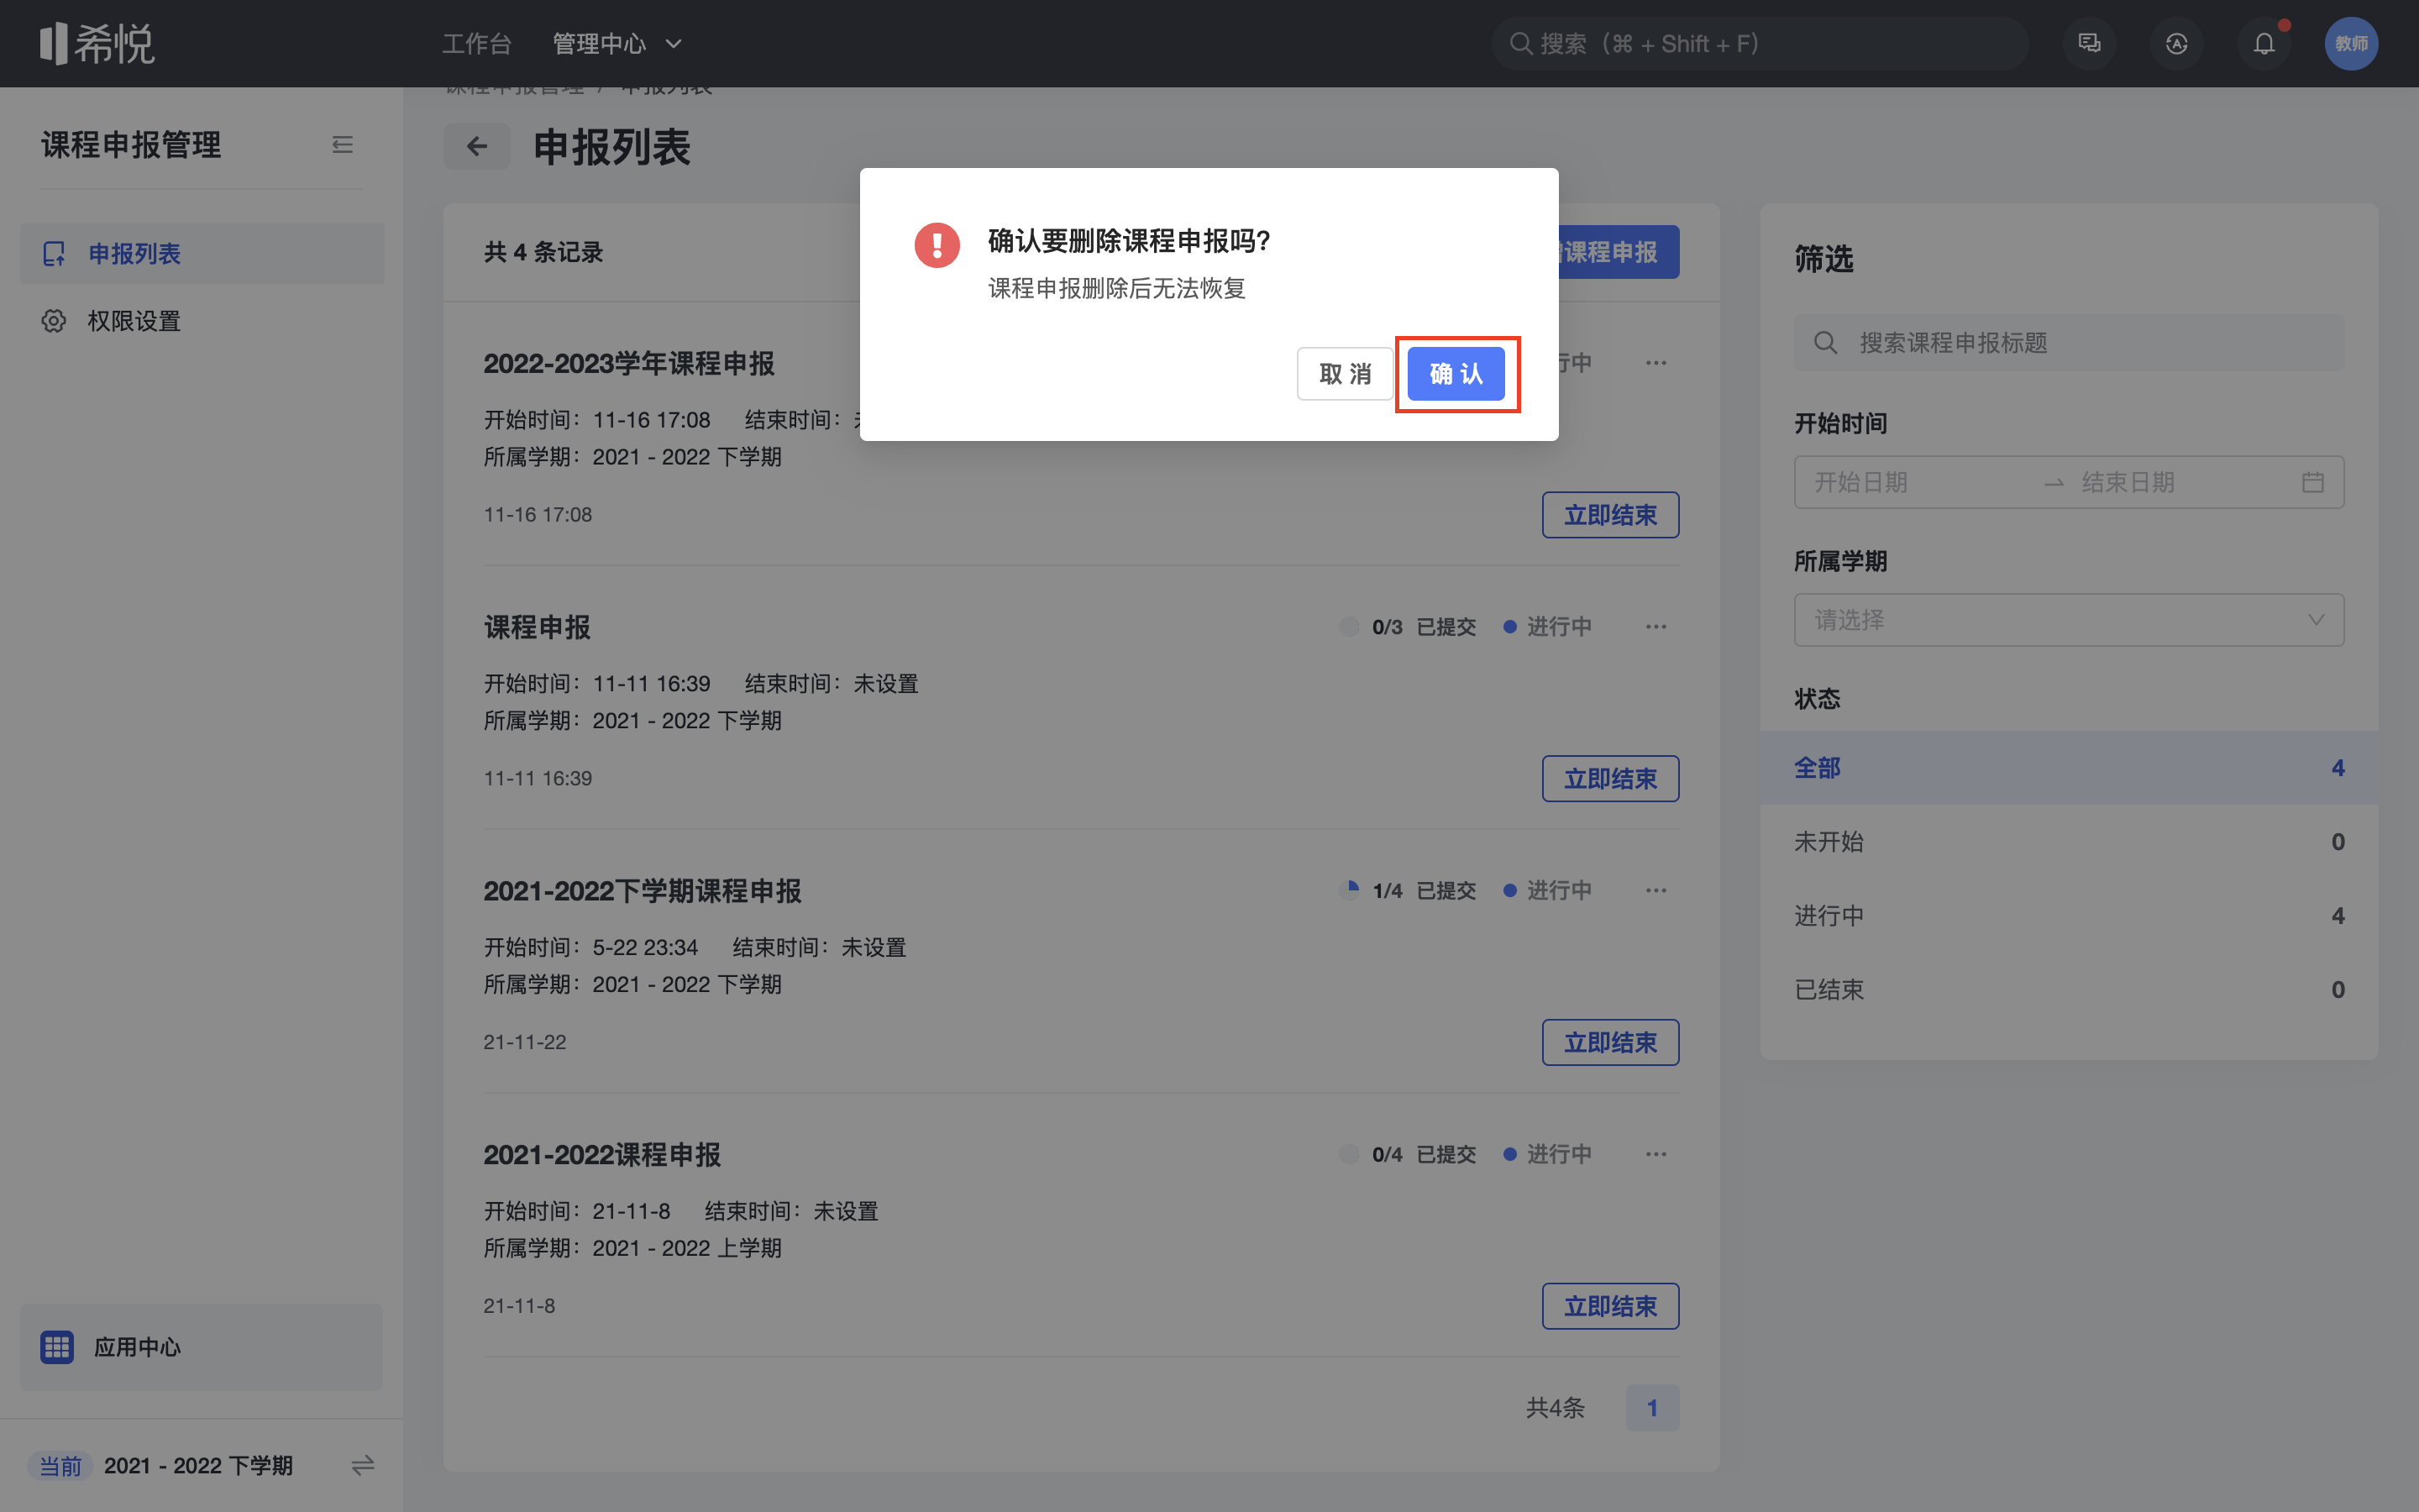The width and height of the screenshot is (2419, 1512).
Task: Open the messages chat icon
Action: point(2089,44)
